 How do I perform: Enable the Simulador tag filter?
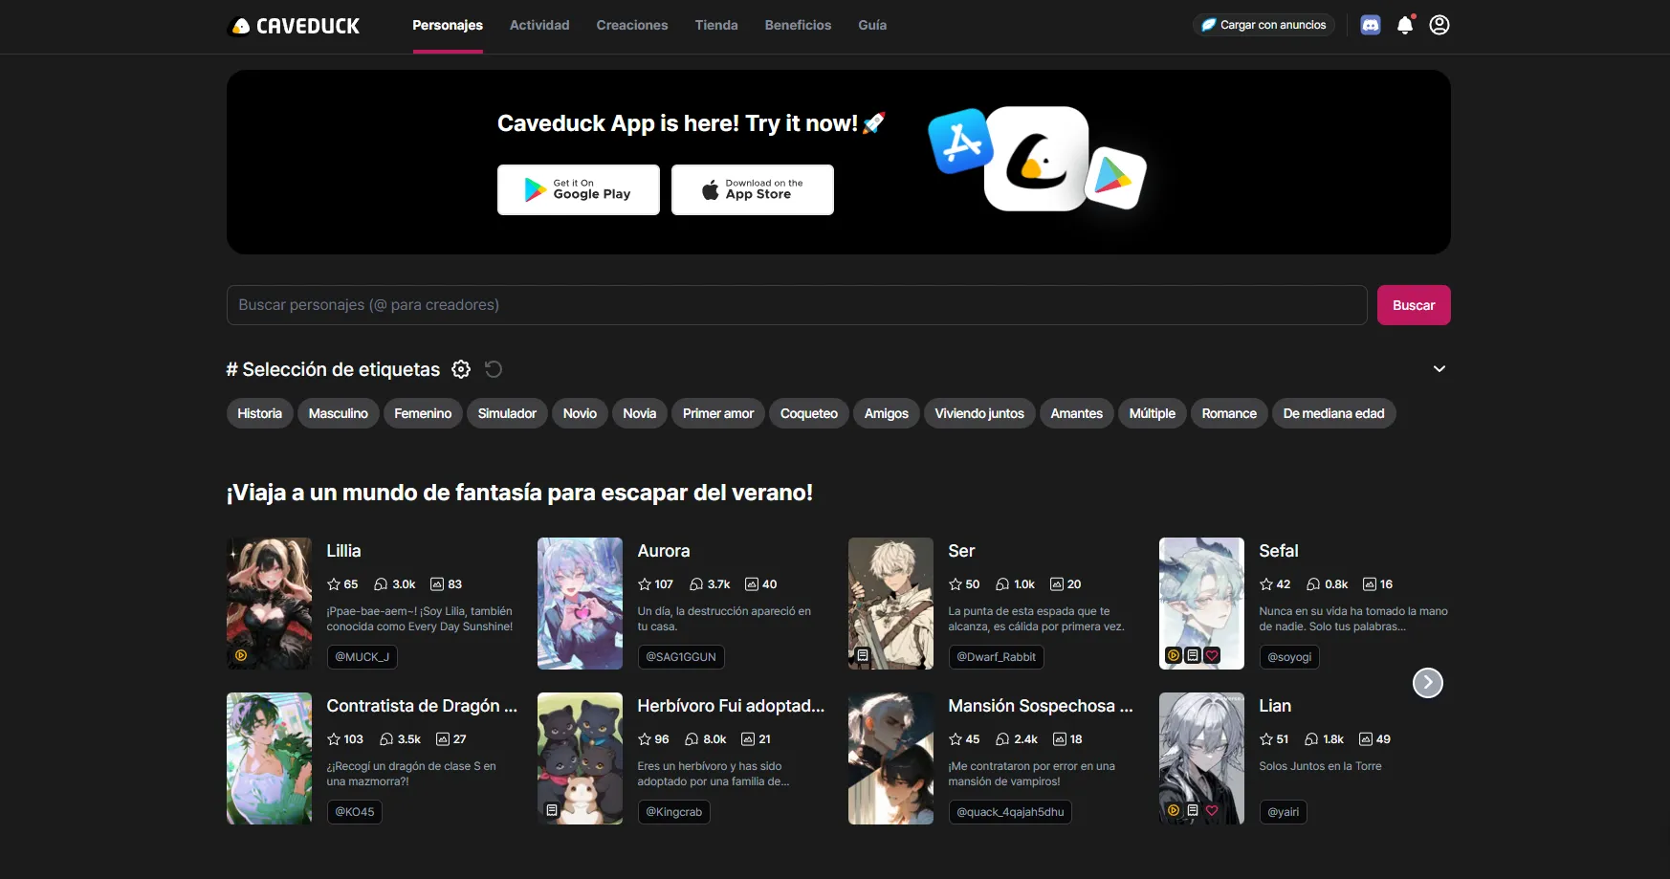tap(506, 413)
